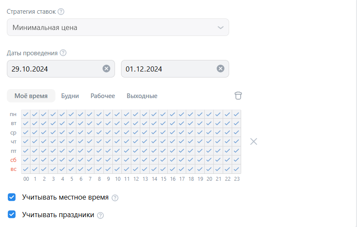Clear the start date 29.10.2024
This screenshot has width=357, height=227.
[106, 69]
